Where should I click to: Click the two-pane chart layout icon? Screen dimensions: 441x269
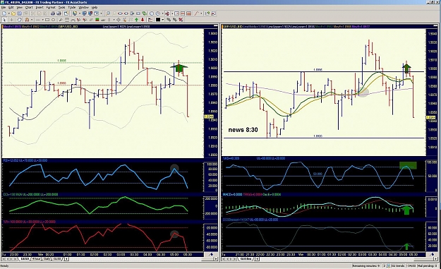(x=183, y=13)
